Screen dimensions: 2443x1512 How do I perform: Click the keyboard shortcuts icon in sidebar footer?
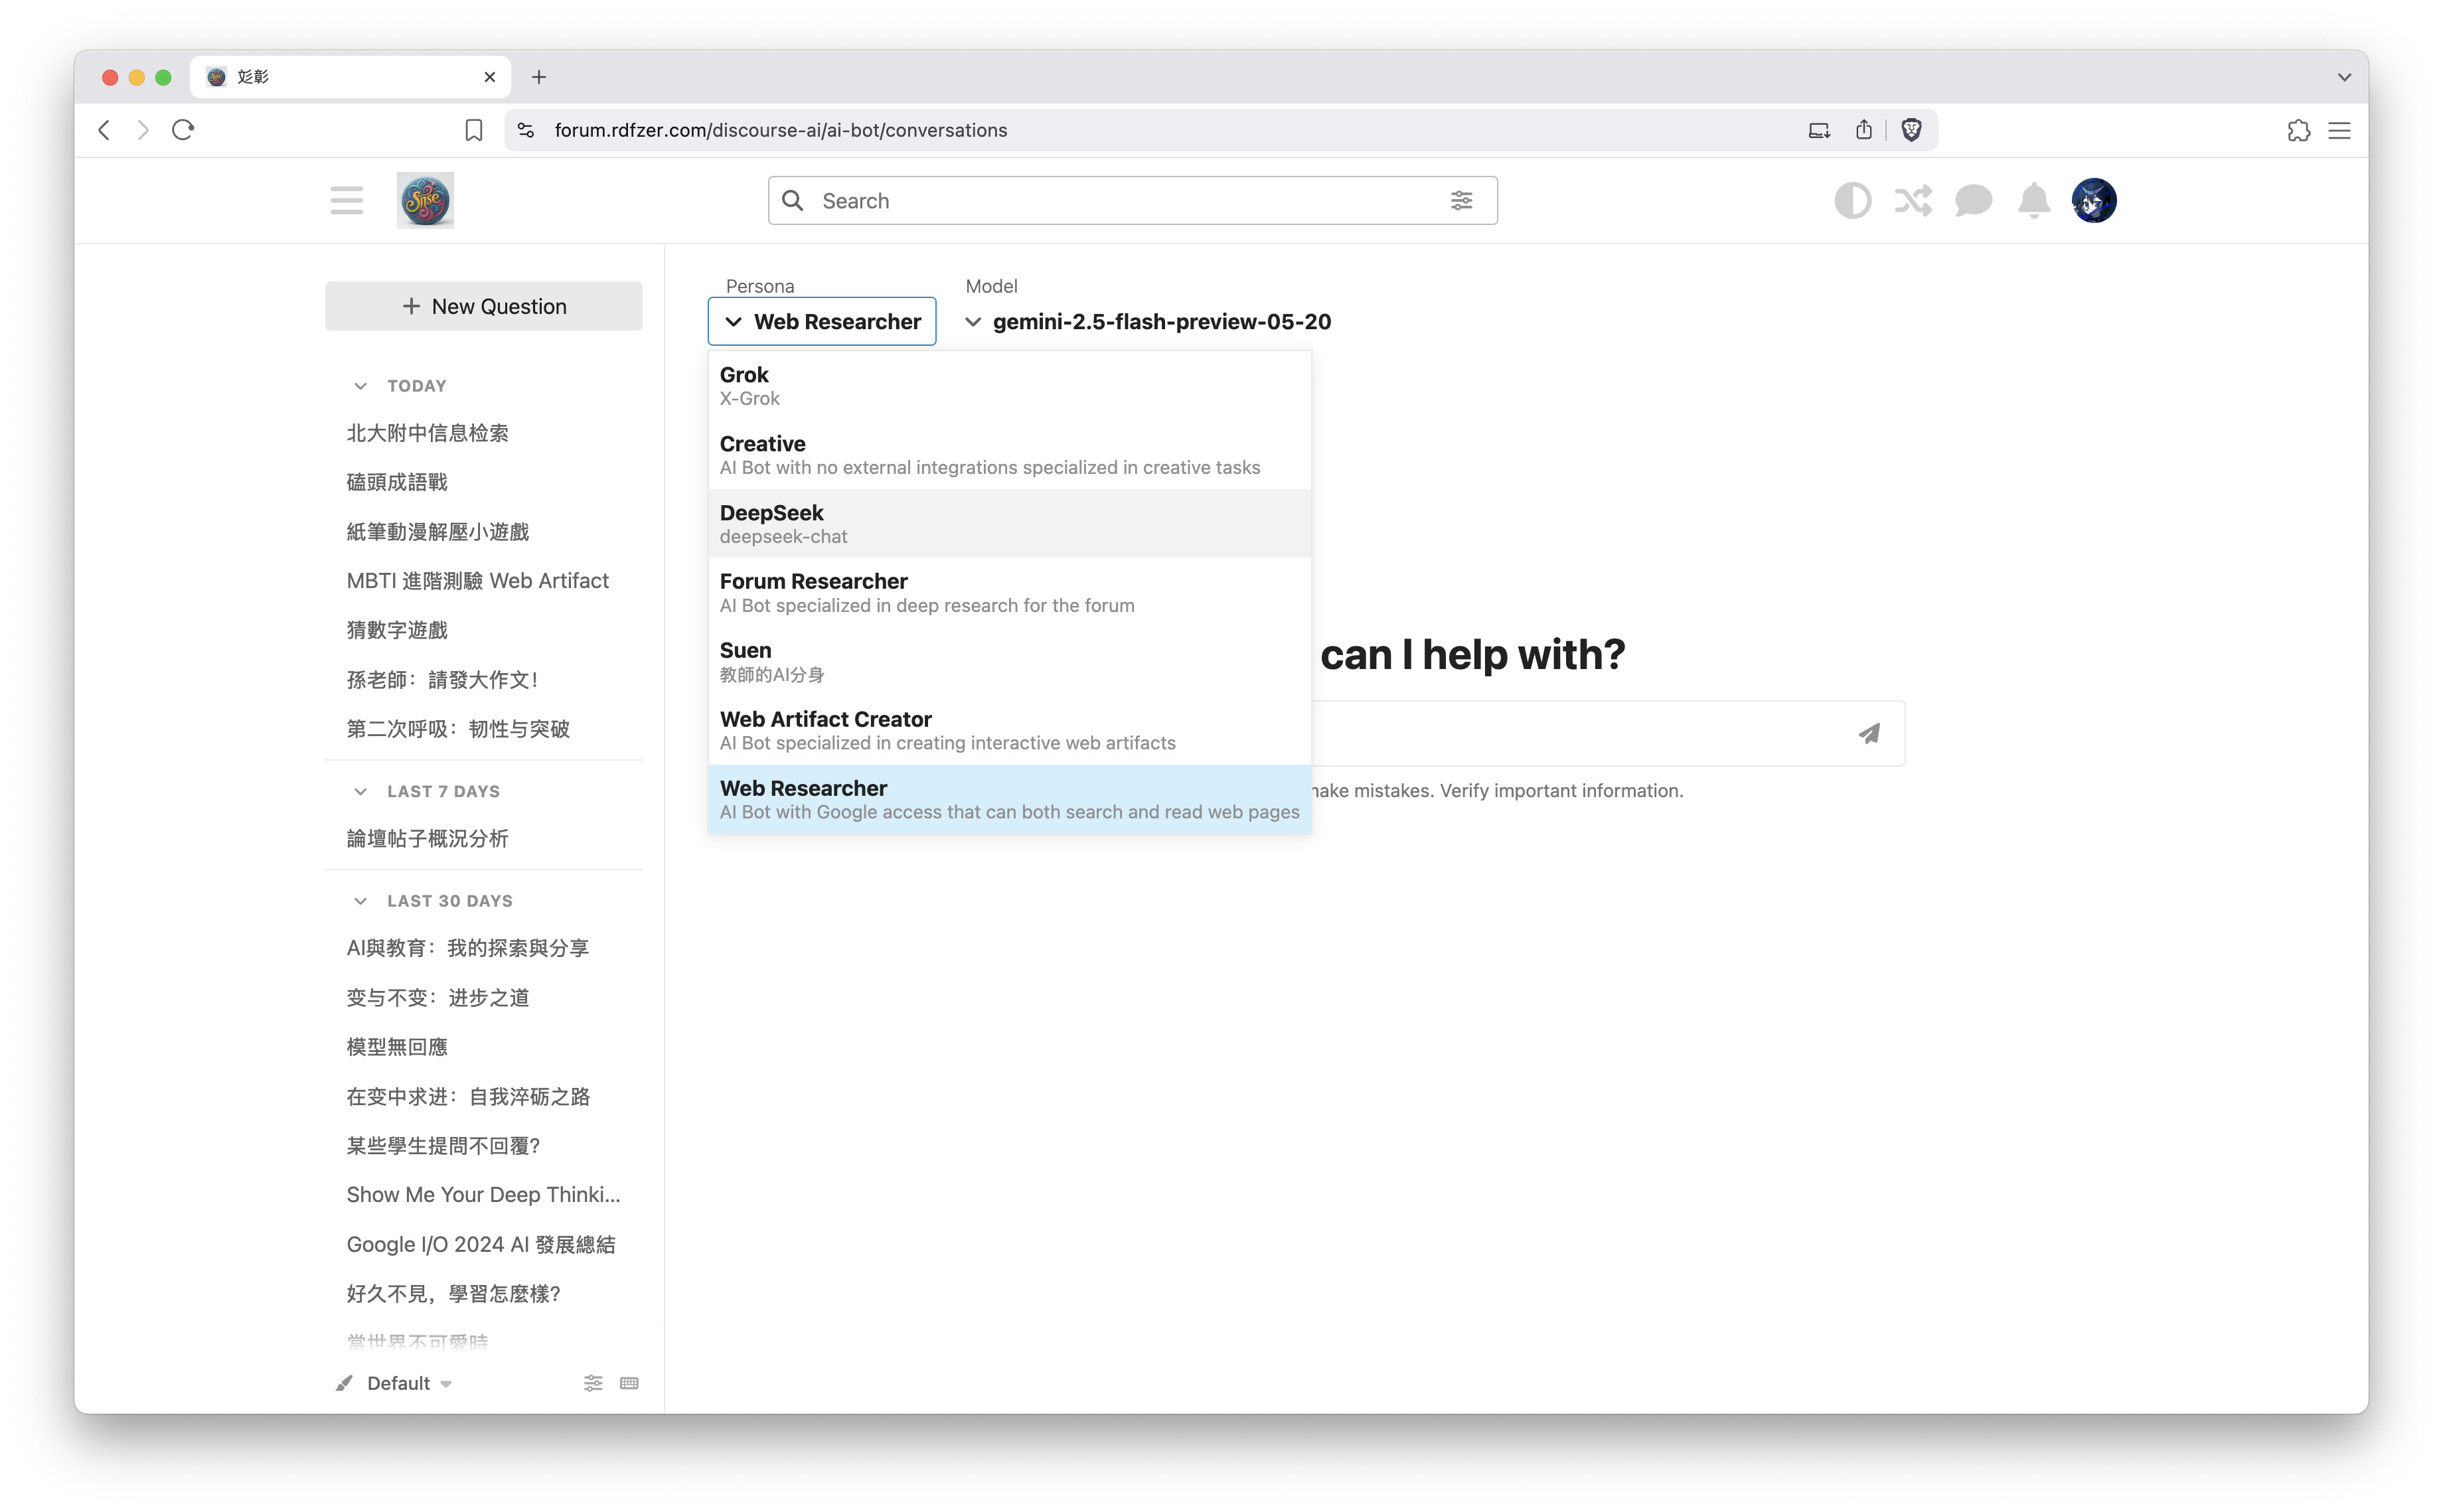(629, 1383)
